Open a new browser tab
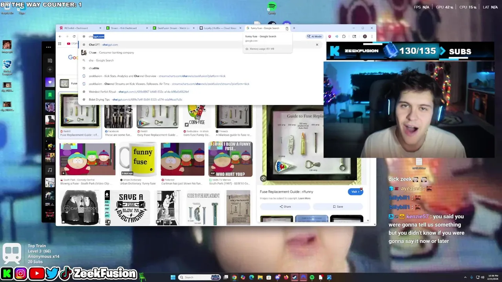Screen dimensions: 502x282 click(294, 28)
